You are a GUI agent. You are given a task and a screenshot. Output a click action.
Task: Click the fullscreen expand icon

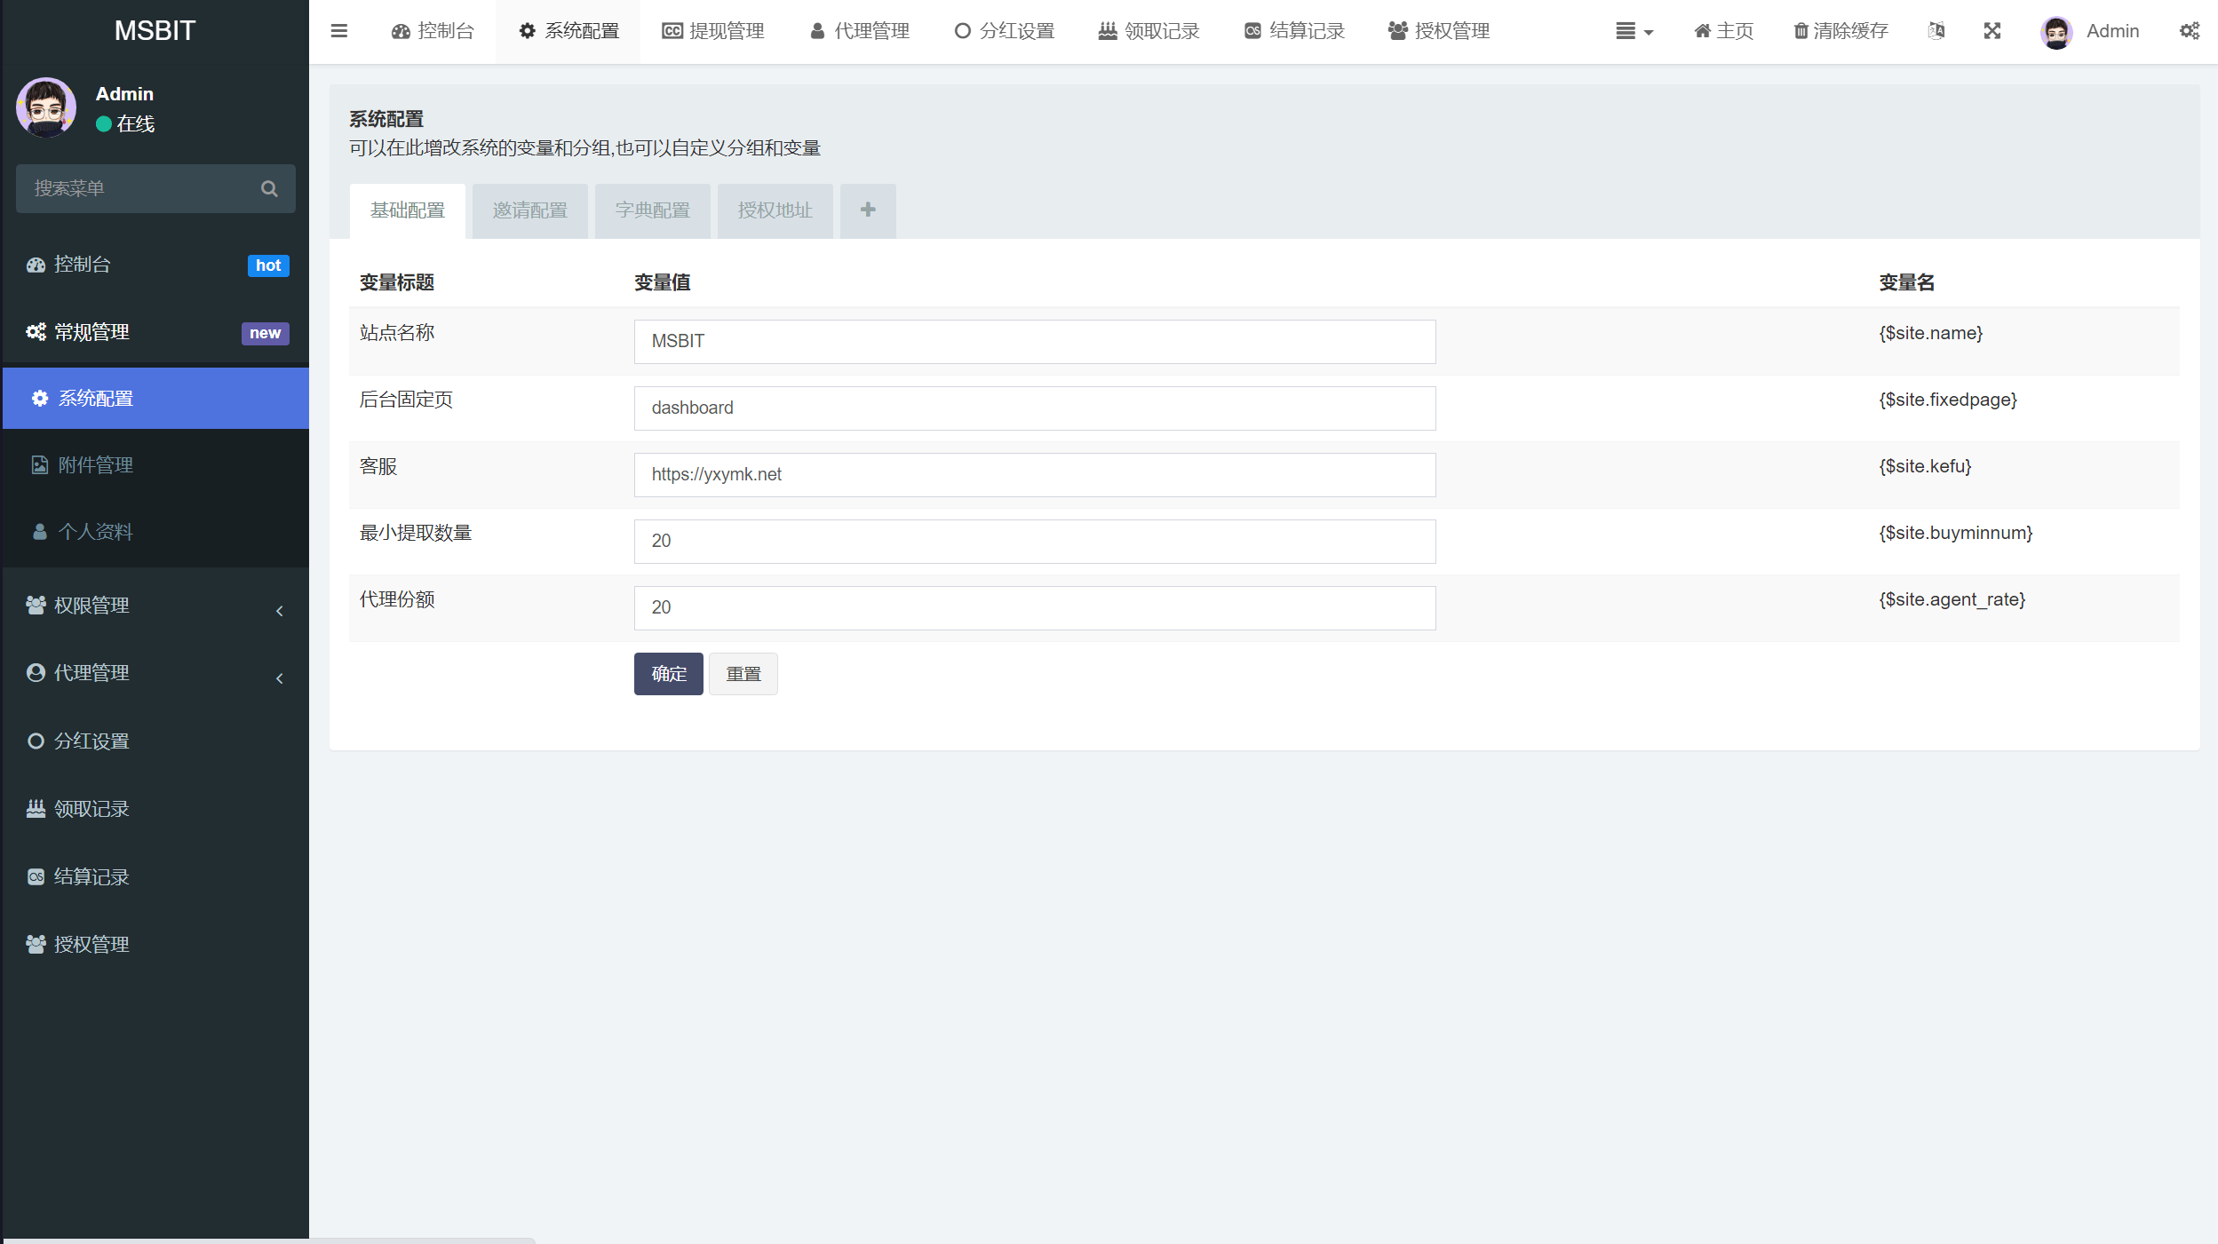click(1991, 31)
